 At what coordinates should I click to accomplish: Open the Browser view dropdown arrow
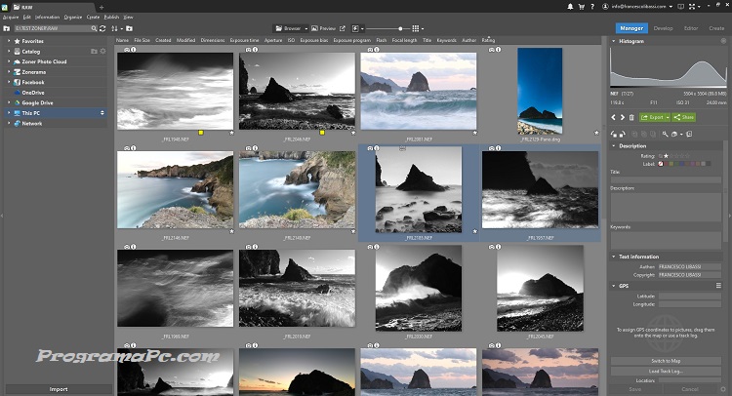point(306,29)
